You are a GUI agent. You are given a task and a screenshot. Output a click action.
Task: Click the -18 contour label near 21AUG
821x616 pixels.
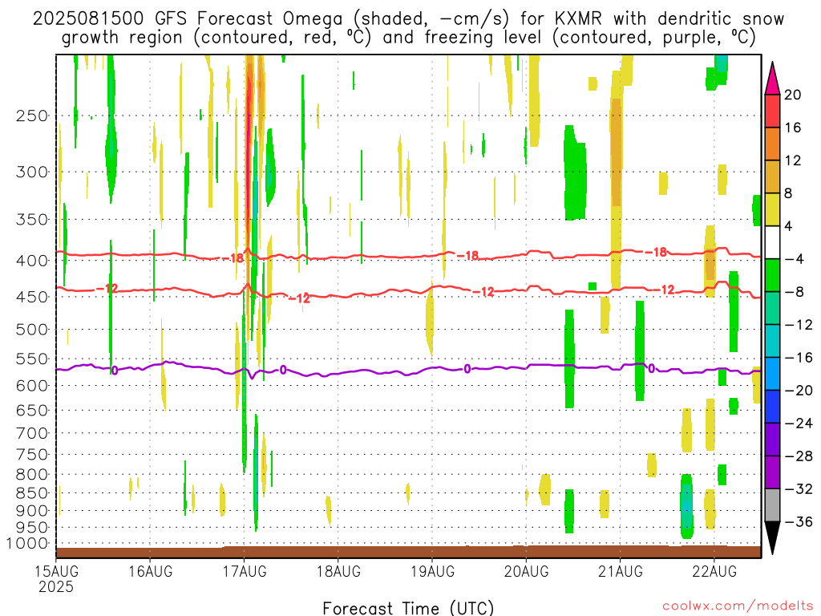(657, 253)
